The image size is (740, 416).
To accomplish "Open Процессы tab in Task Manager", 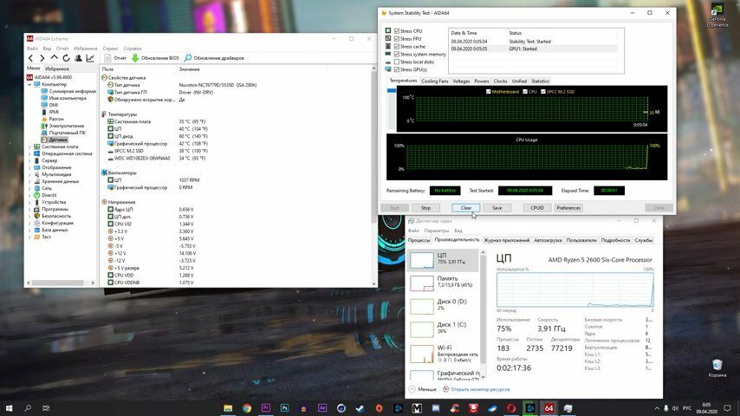I will (x=419, y=240).
